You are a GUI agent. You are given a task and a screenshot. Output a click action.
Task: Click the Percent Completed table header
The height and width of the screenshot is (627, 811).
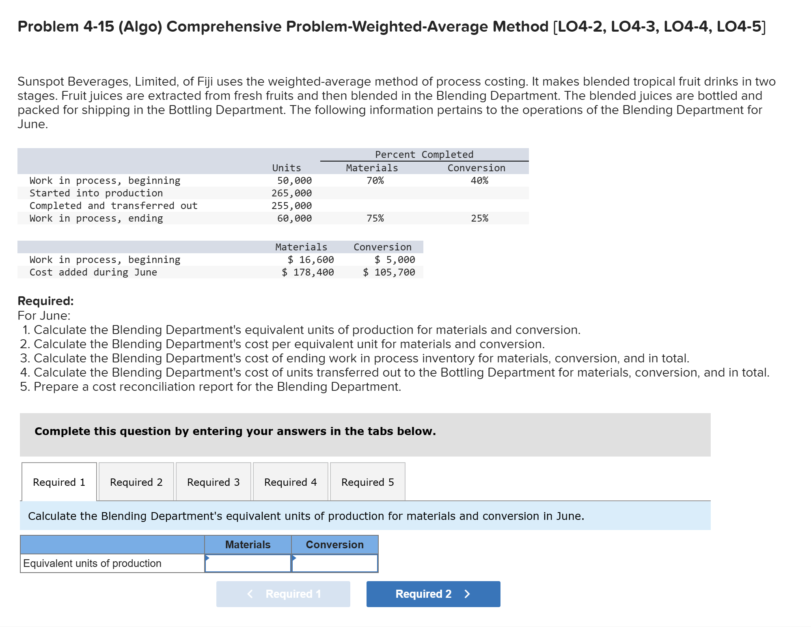coord(423,154)
